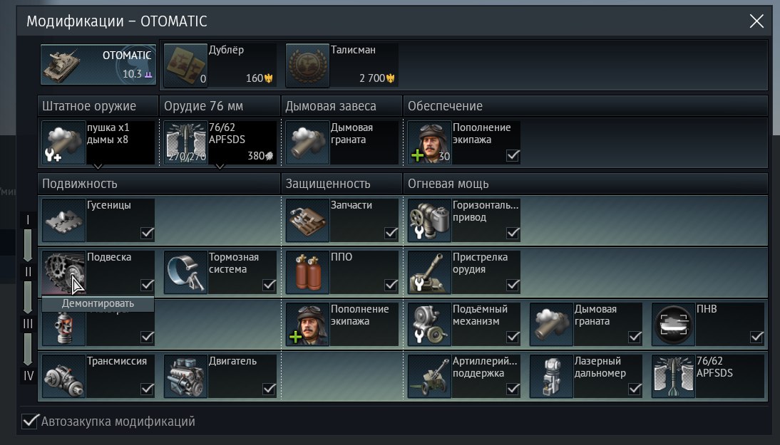Image resolution: width=780 pixels, height=445 pixels.
Task: Select the Гусеницы tracks icon
Action: click(63, 220)
